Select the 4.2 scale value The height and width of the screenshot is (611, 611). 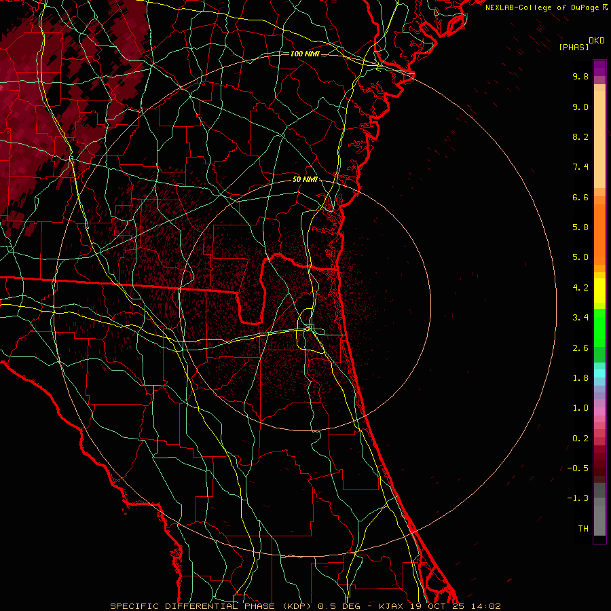coord(580,288)
